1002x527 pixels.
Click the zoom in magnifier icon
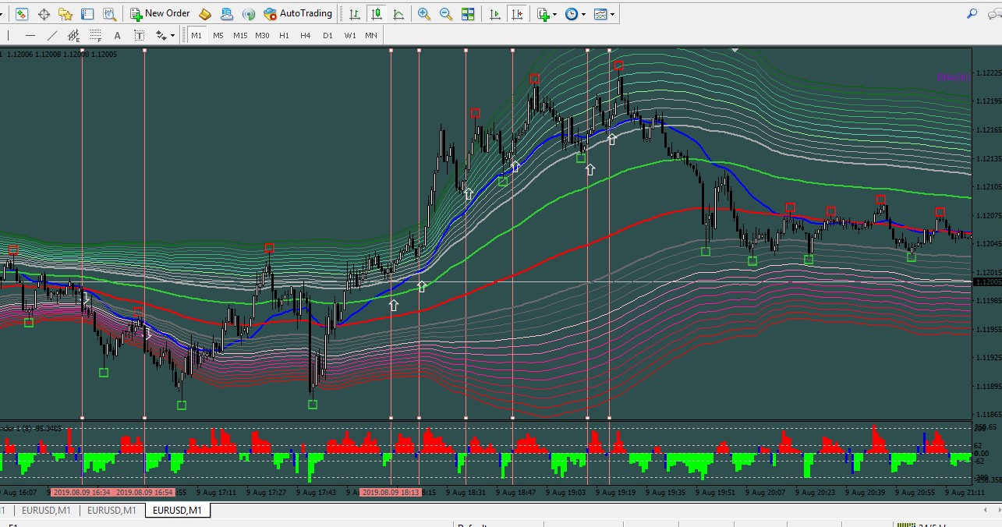coord(424,14)
